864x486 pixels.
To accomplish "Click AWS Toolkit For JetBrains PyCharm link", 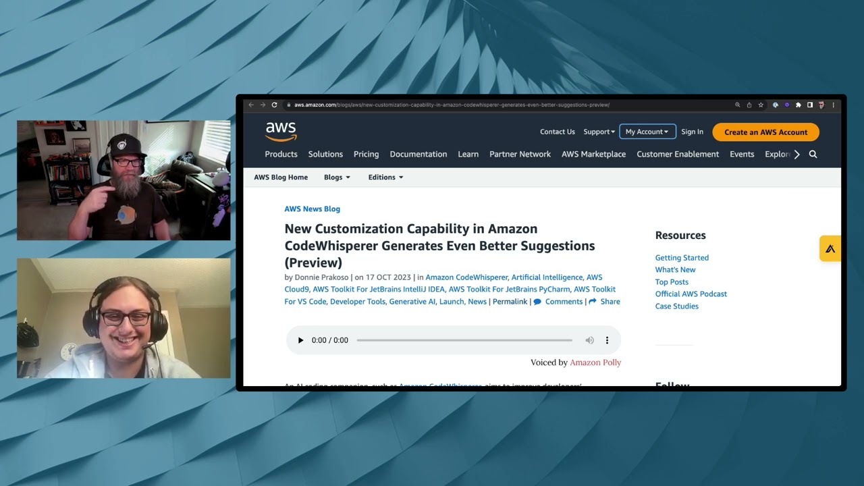I will [x=509, y=290].
